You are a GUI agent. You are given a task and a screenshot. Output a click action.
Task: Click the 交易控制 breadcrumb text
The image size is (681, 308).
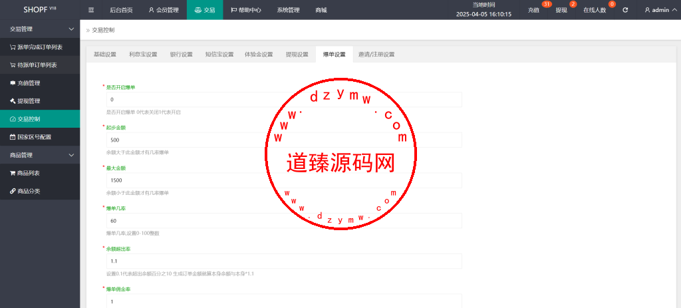tap(103, 31)
